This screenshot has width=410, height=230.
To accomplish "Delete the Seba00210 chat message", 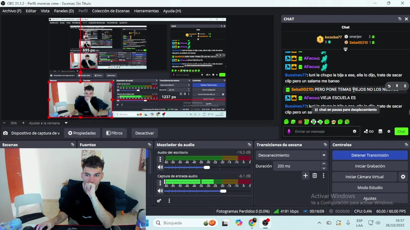I will point(405,86).
